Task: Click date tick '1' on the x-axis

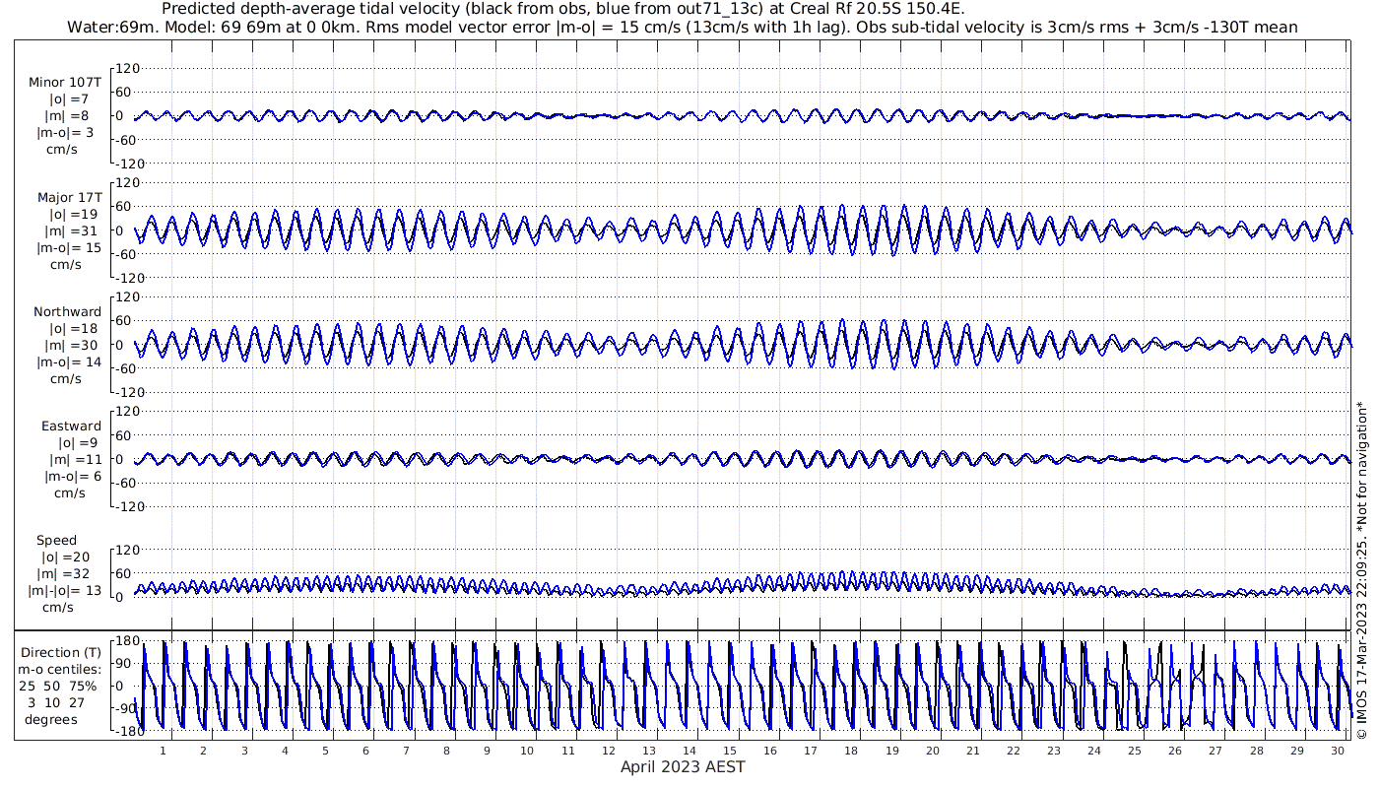Action: click(164, 751)
